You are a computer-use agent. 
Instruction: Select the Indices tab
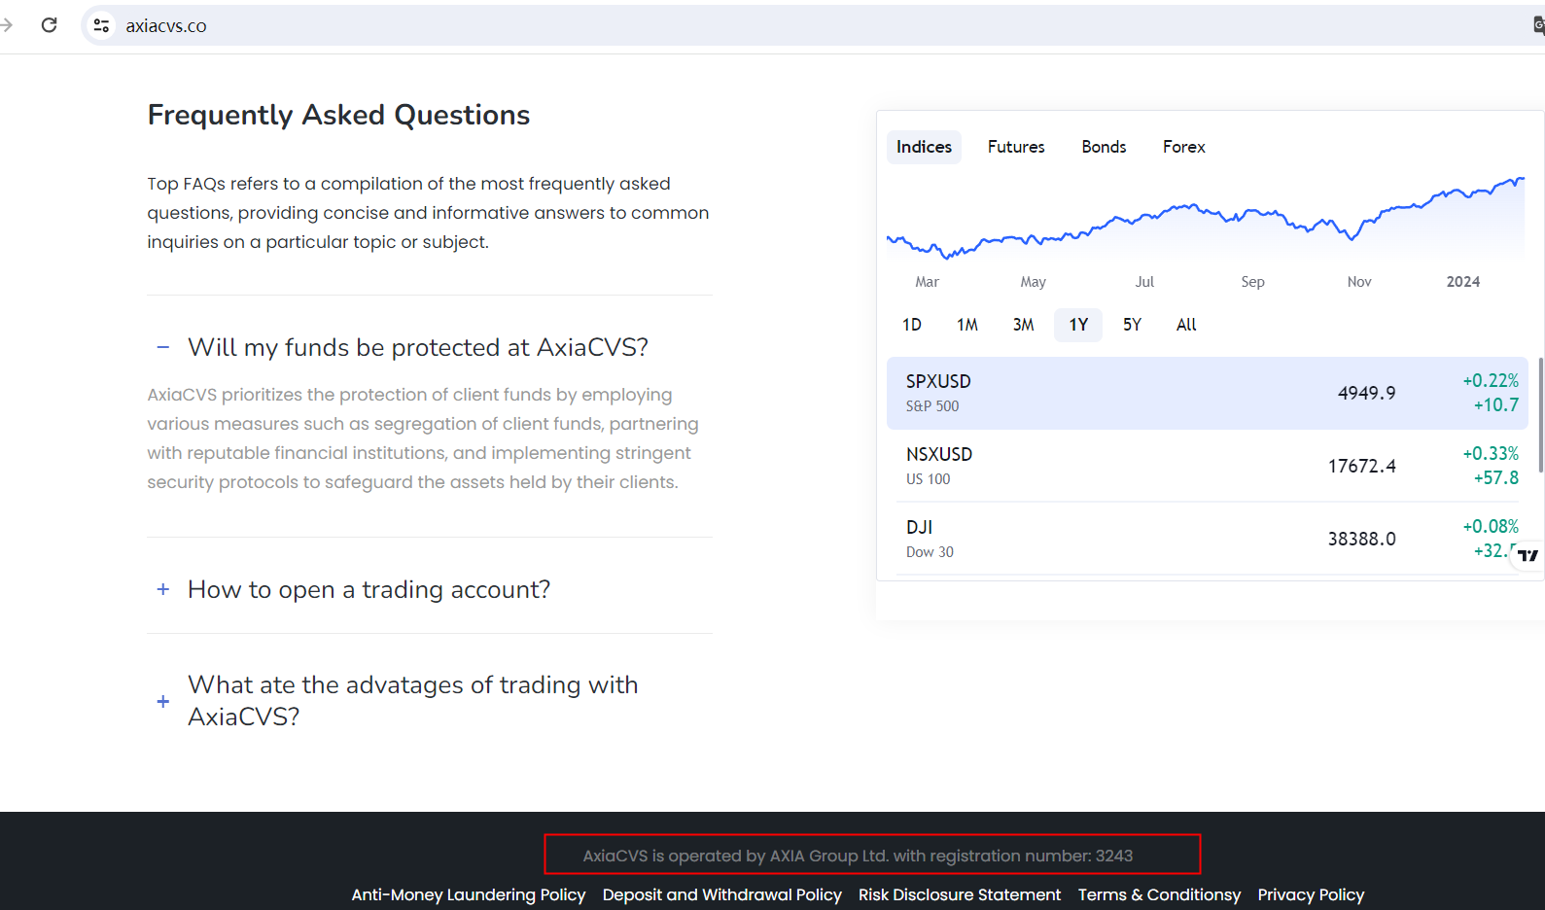point(924,147)
